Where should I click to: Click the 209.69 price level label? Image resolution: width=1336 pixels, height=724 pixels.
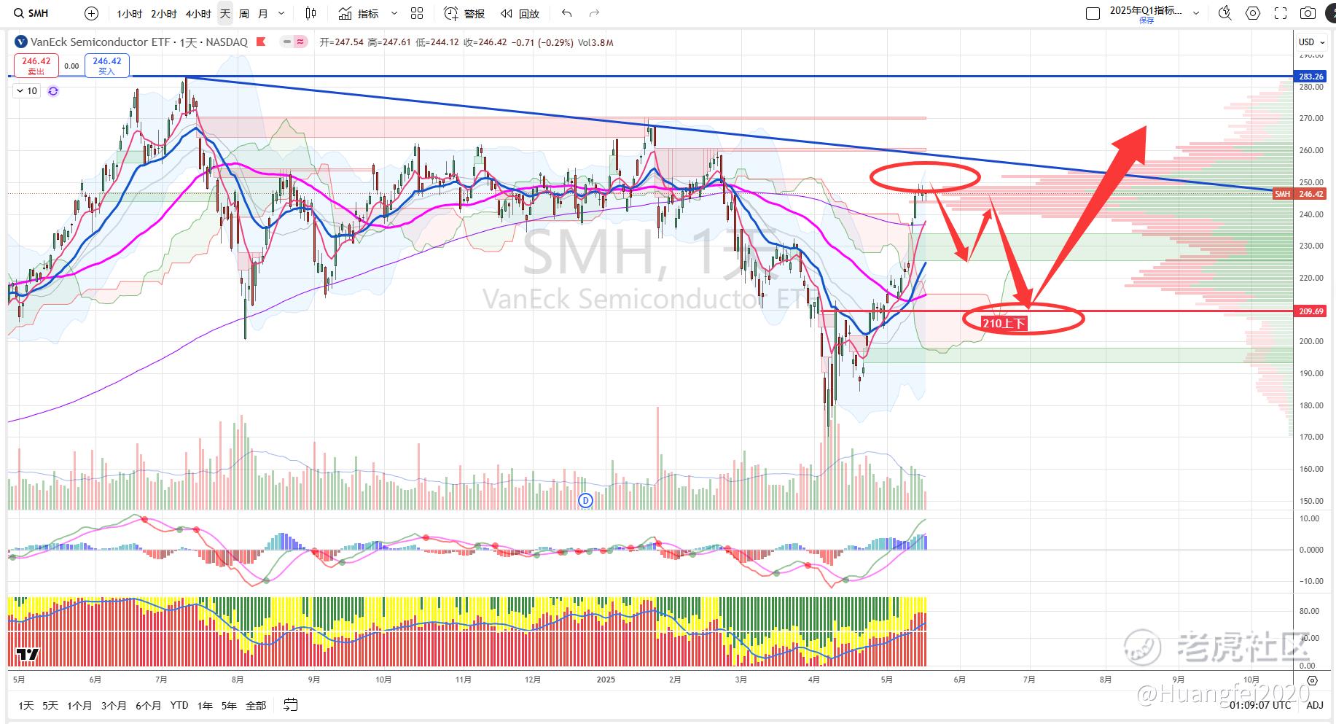tap(1310, 311)
